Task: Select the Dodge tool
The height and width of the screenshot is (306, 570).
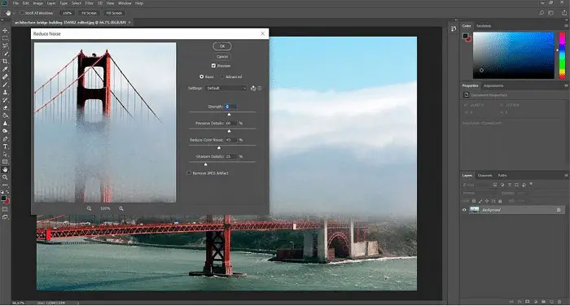Action: [x=5, y=131]
